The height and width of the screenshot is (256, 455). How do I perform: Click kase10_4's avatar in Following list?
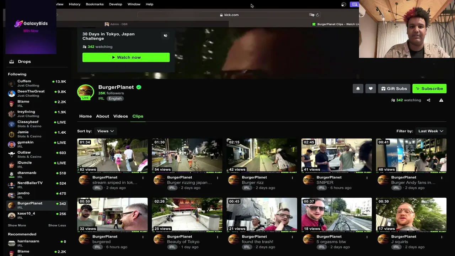[12, 216]
